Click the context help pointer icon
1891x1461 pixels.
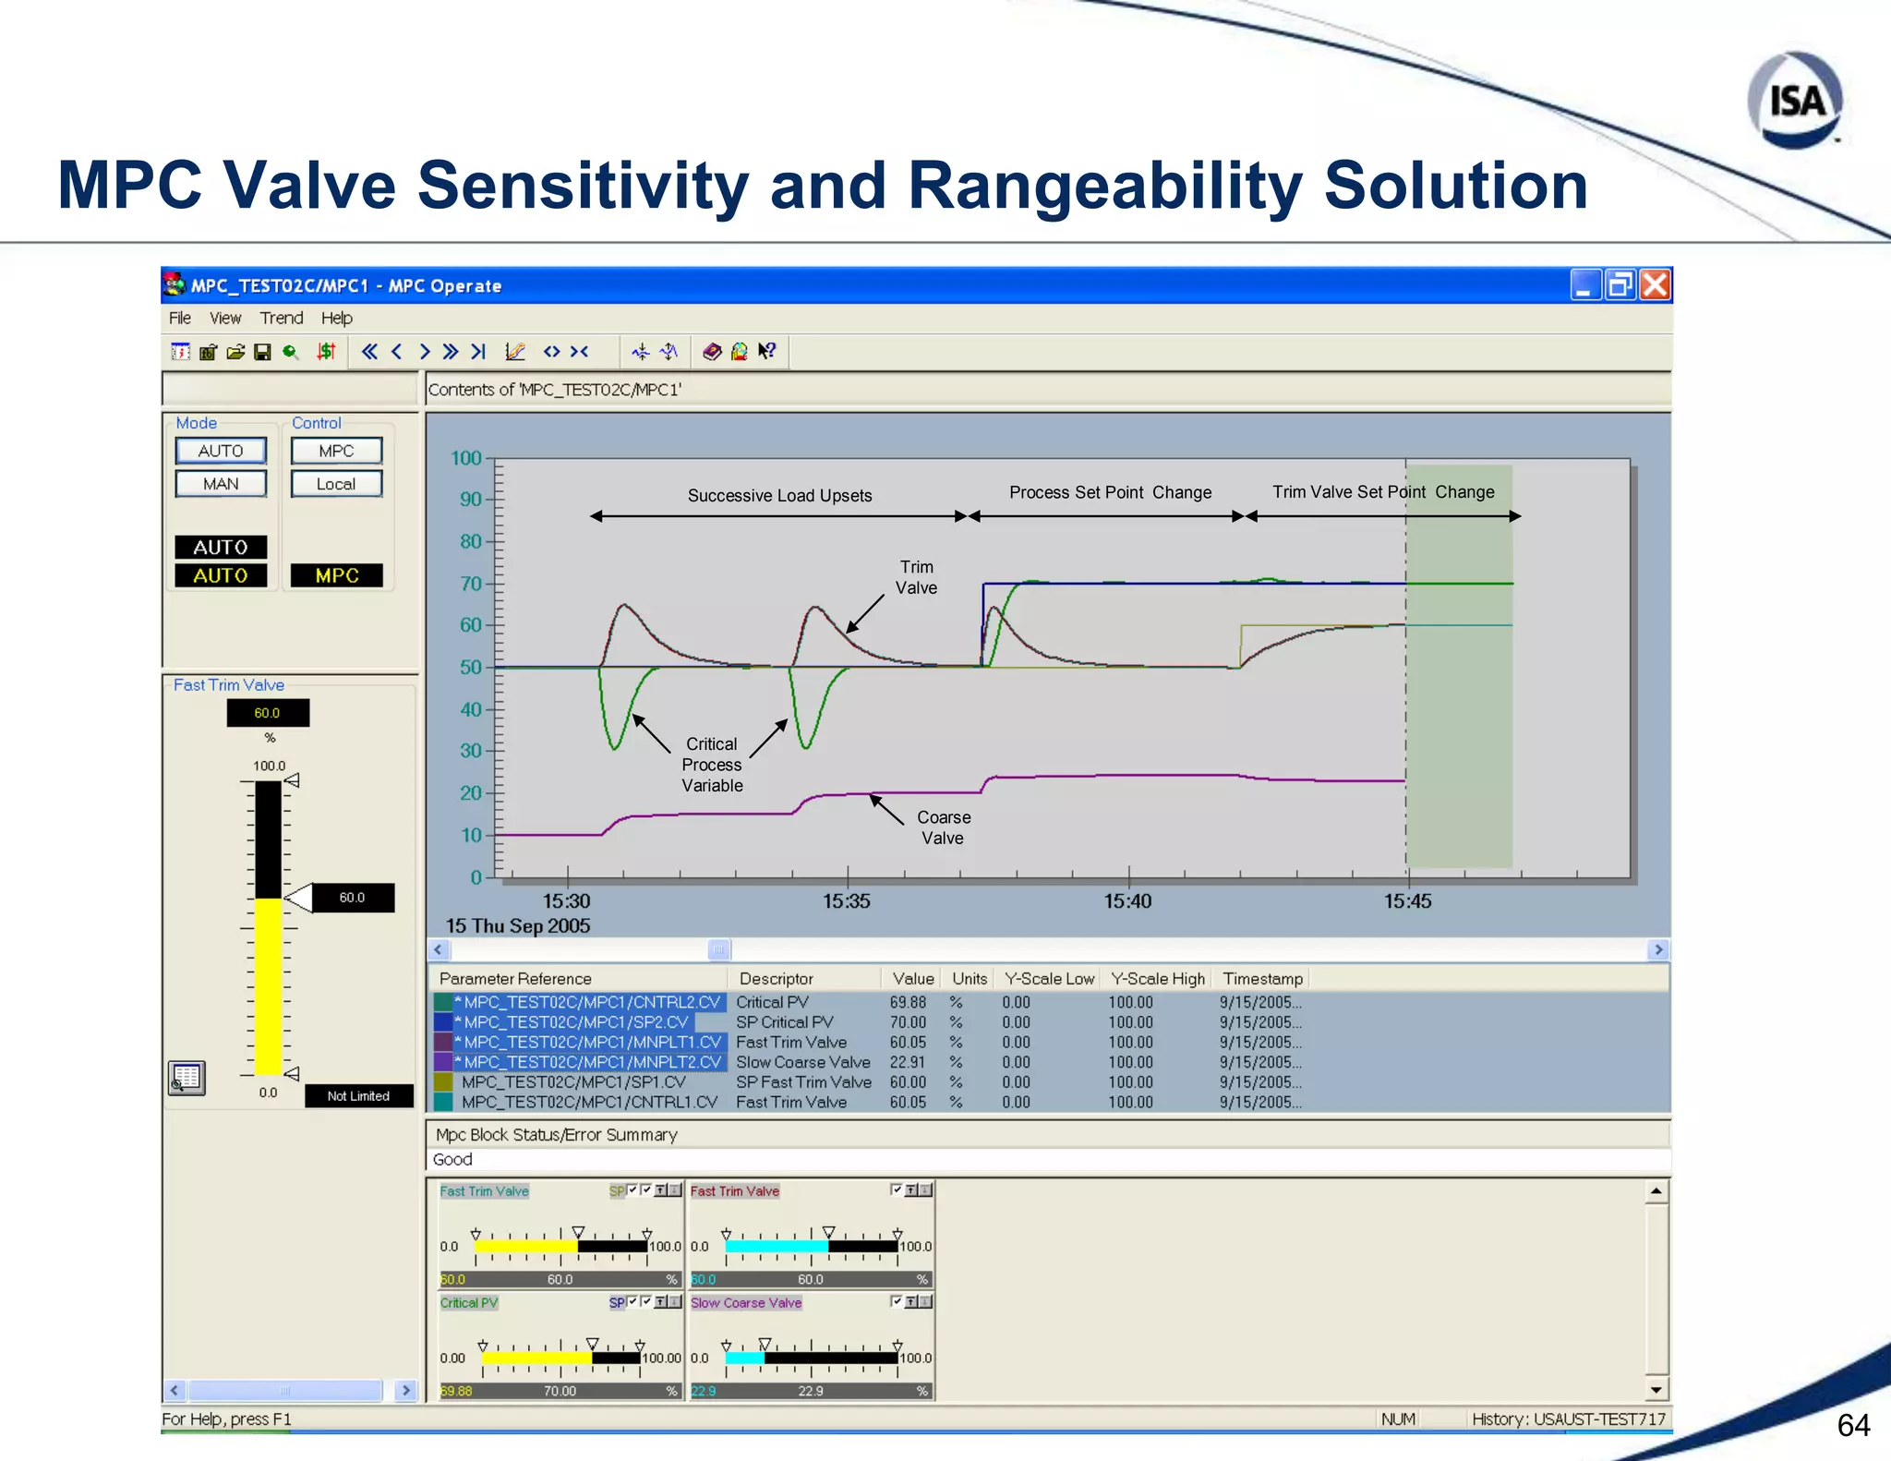click(767, 351)
